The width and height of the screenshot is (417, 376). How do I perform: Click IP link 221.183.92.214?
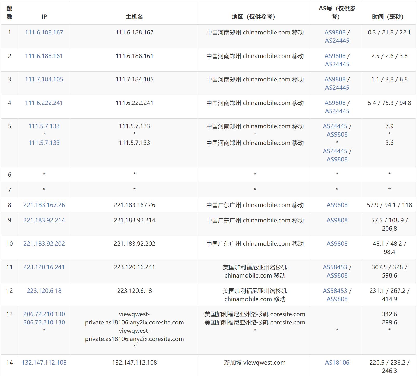pos(44,220)
